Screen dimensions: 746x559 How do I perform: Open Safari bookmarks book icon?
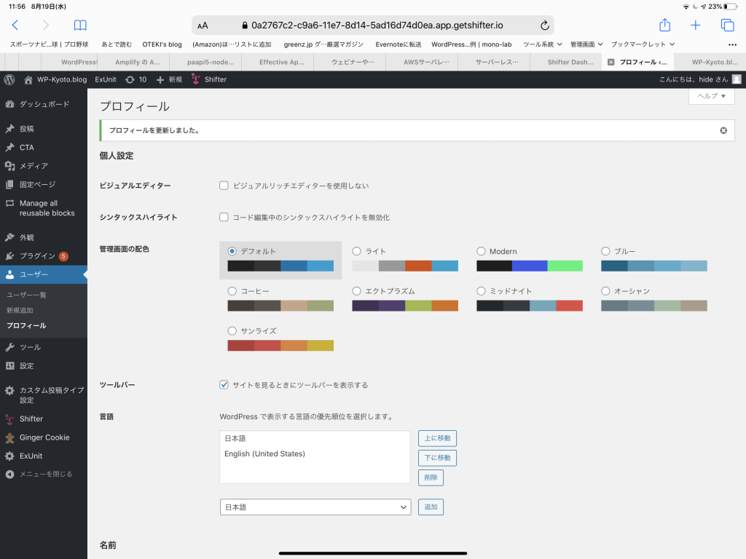[80, 25]
